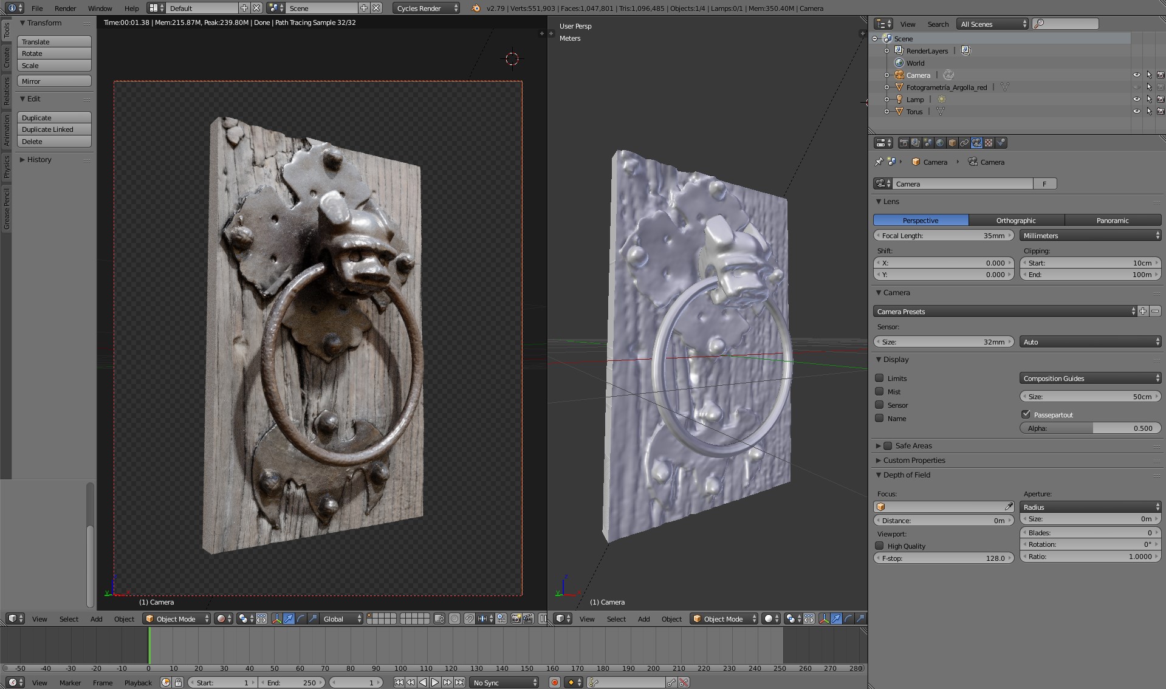Select the Object properties cube icon
The width and height of the screenshot is (1166, 689).
coord(952,143)
